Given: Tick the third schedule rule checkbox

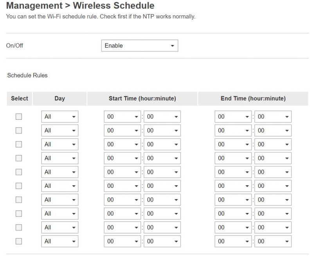Looking at the screenshot, I should 19,144.
